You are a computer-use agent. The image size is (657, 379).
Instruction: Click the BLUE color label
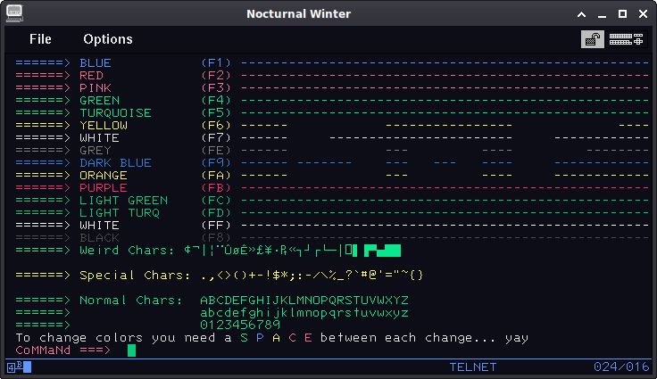[x=96, y=62]
